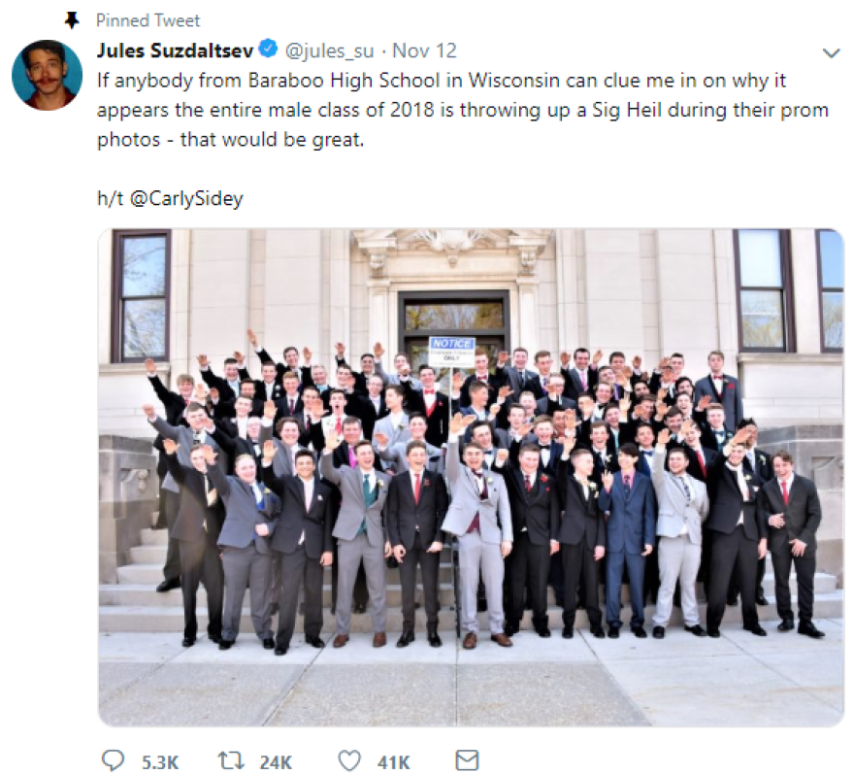Screen dimensions: 854x775
Task: Click the blue verified checkmark badge
Action: (268, 50)
